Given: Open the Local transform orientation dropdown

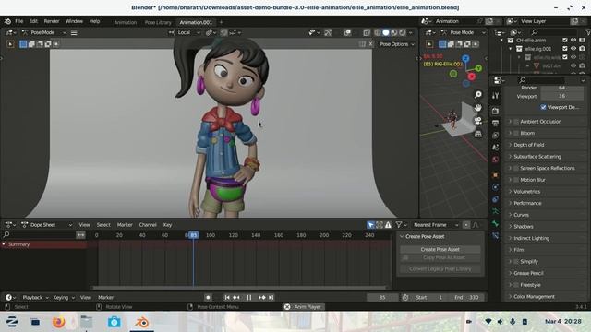Looking at the screenshot, I should pyautogui.click(x=185, y=33).
